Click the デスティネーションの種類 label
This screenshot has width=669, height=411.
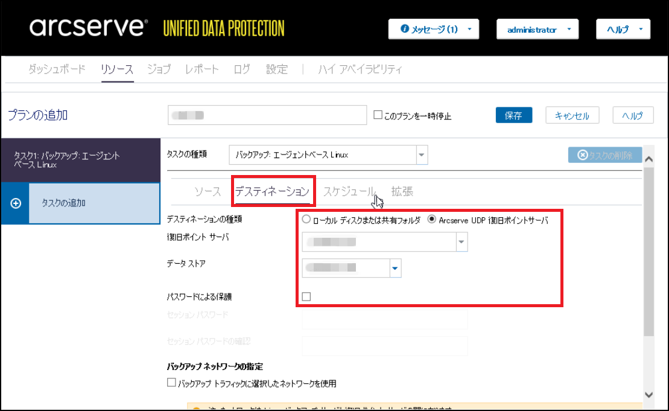(x=205, y=219)
